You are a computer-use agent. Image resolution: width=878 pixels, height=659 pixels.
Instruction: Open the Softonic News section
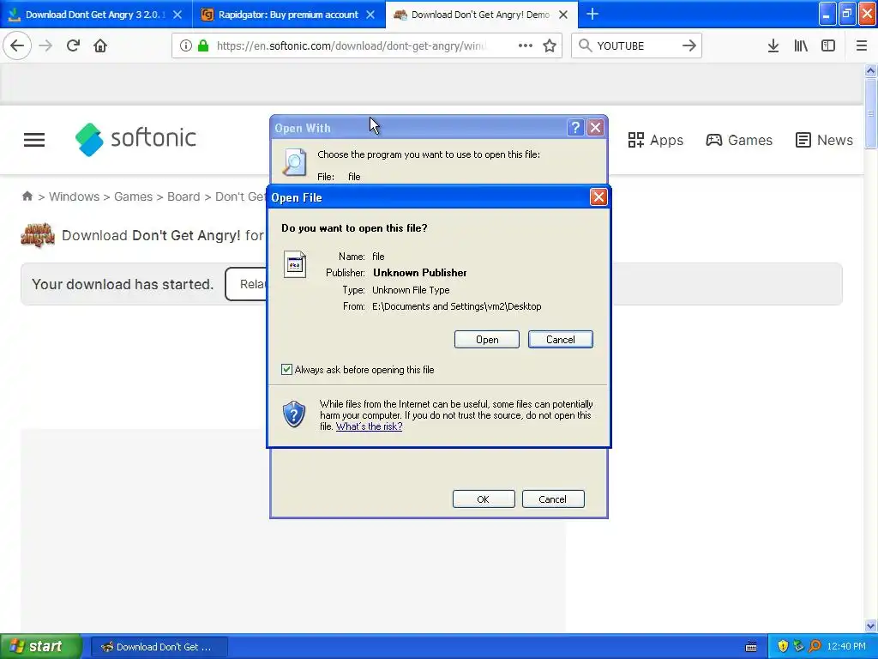[x=824, y=140]
